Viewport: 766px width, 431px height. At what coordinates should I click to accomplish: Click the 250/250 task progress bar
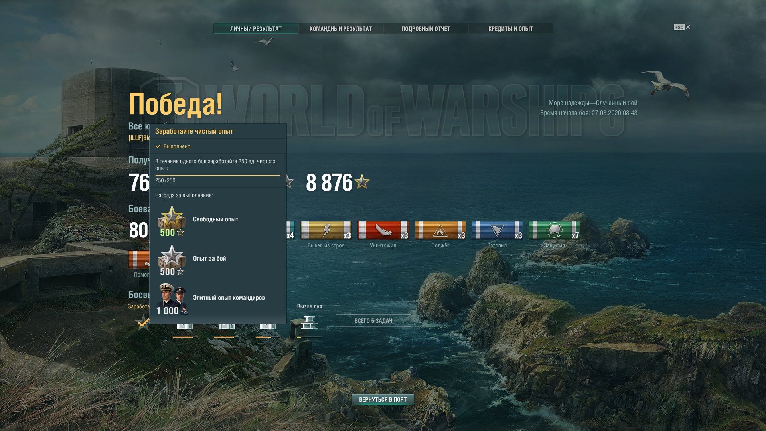coord(217,176)
